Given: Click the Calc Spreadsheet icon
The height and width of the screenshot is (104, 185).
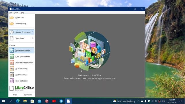Looking at the screenshot, I should point(12,56).
